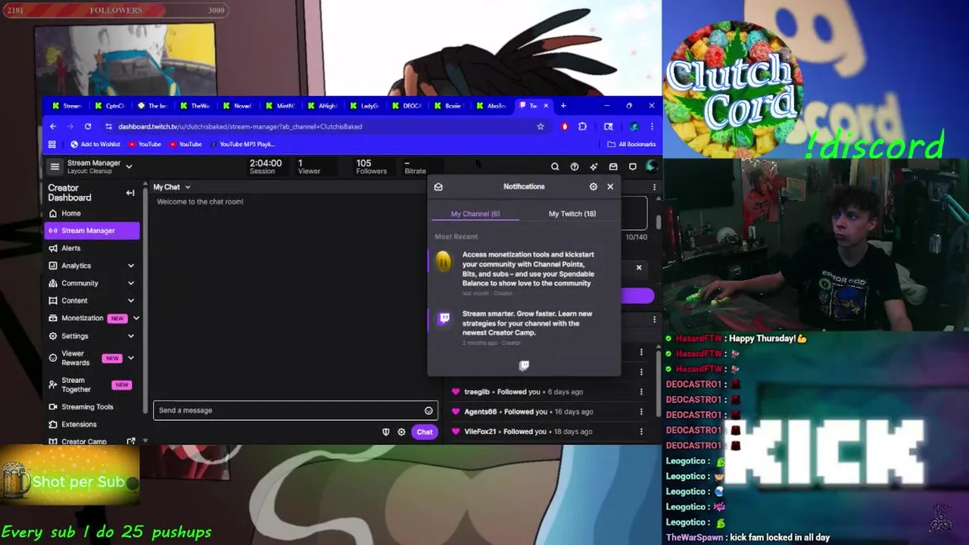Open the Creator Camp notification
Image resolution: width=969 pixels, height=545 pixels.
coord(524,328)
